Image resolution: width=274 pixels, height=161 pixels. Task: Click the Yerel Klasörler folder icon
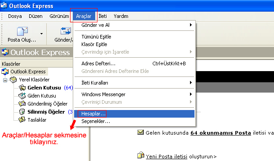(x=13, y=80)
